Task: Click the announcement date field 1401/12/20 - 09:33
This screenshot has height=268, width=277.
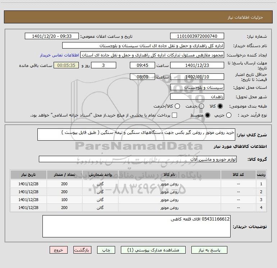Action: 52,36
